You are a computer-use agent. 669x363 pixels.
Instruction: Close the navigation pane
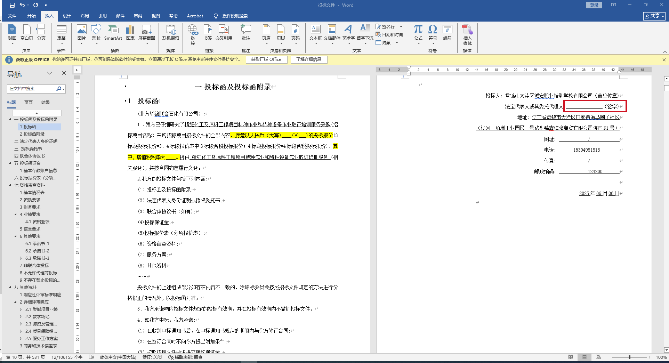click(64, 73)
